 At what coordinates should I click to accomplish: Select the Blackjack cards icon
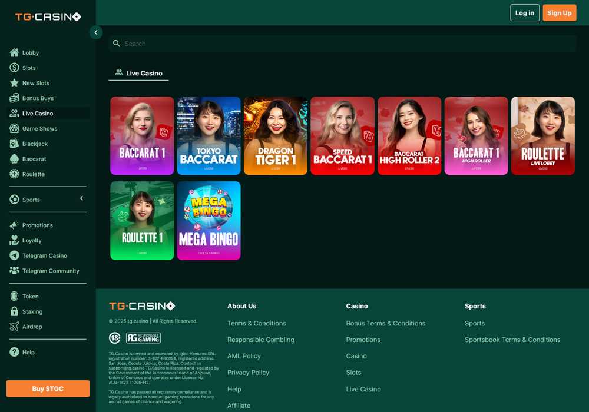(13, 144)
